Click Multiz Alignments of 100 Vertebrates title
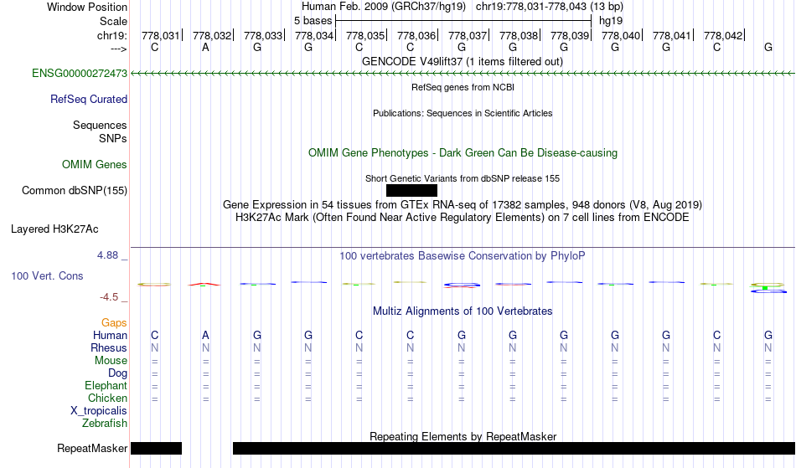 click(x=463, y=311)
